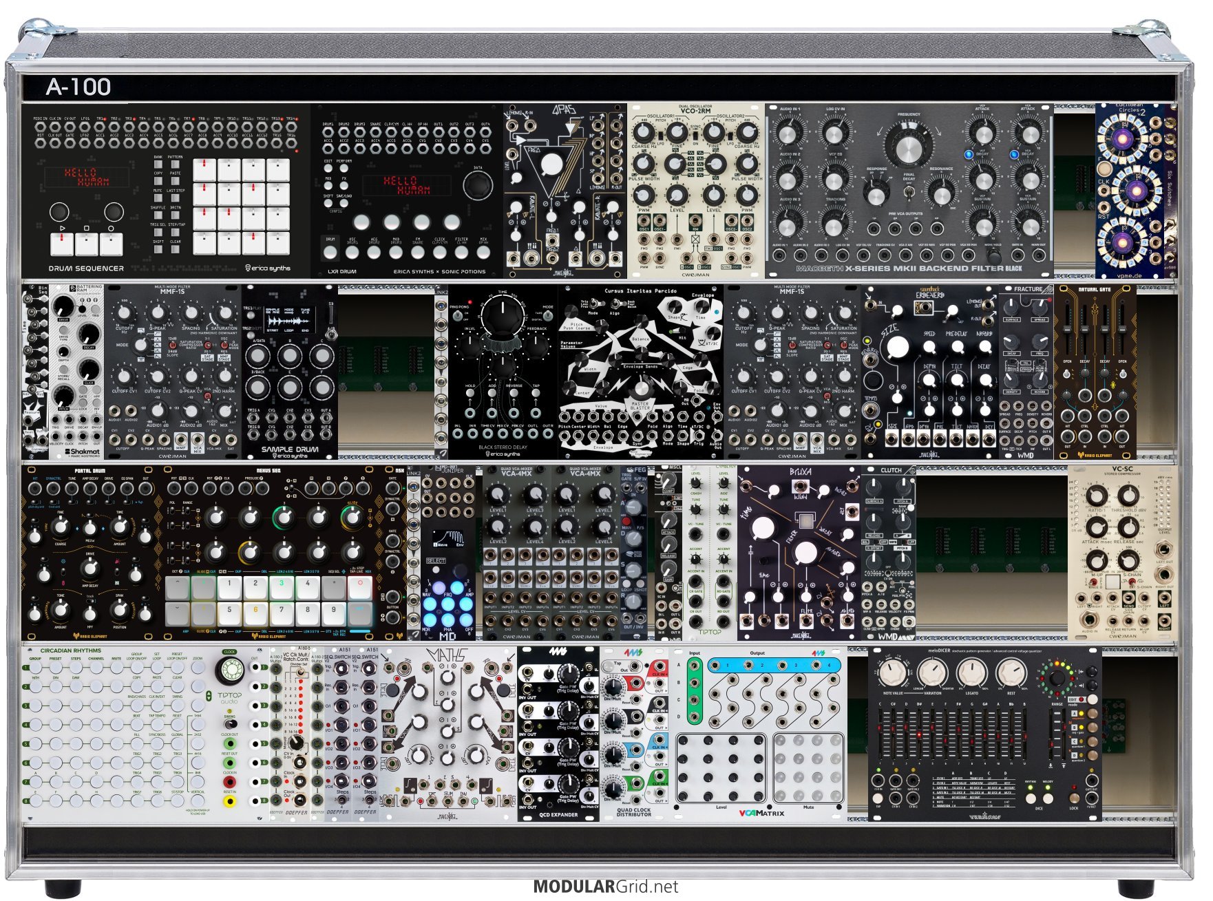
Task: Push the LOCK button on meloDICER
Action: click(1074, 798)
